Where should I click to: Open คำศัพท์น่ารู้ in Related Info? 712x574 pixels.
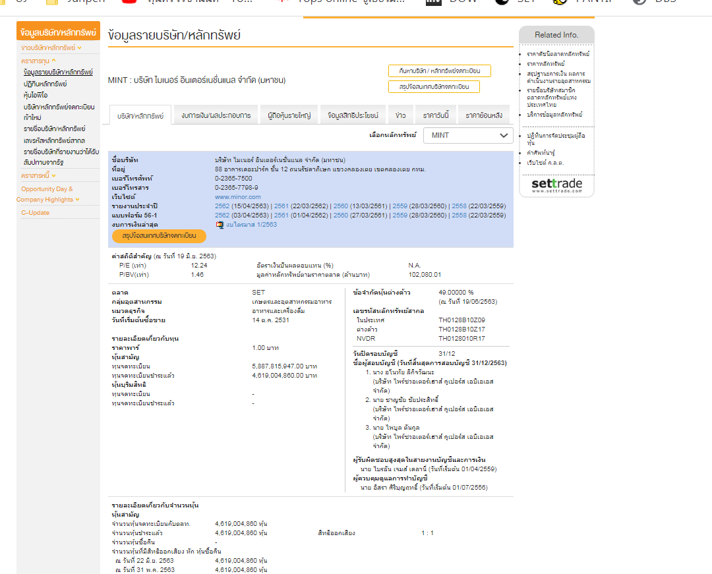click(541, 153)
